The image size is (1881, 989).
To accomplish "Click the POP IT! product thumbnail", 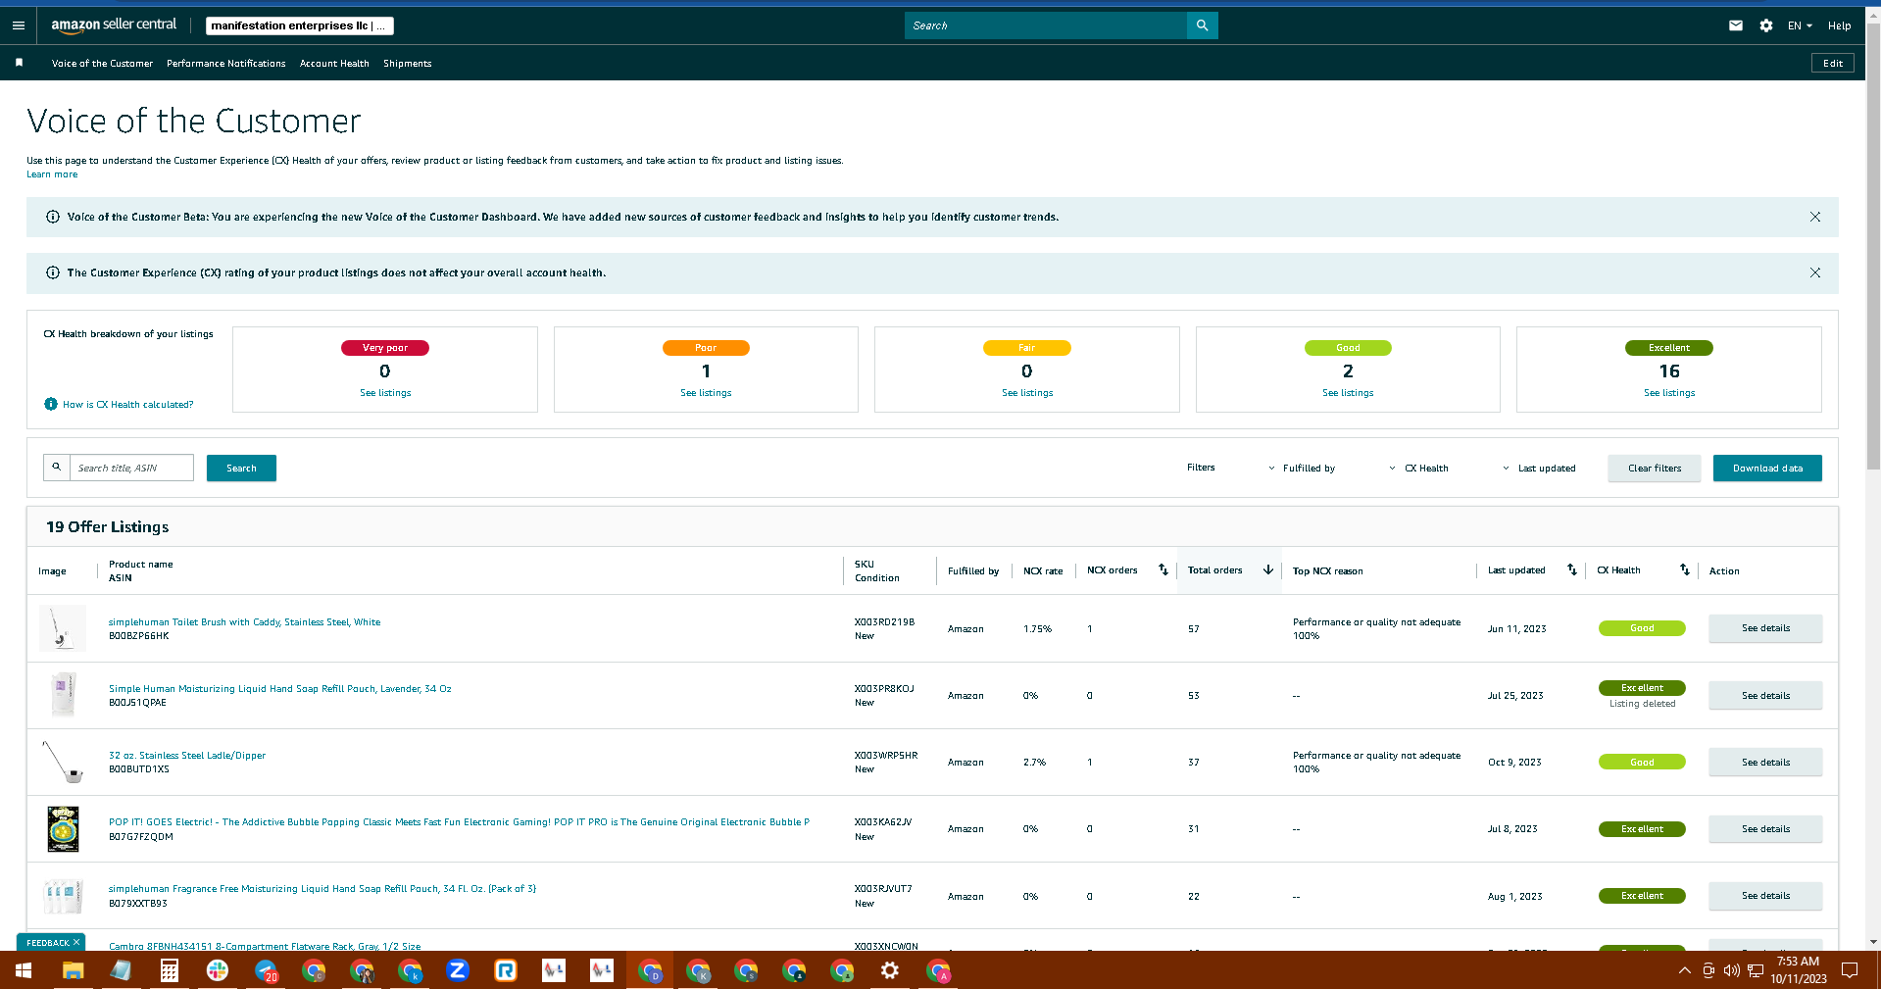I will click(63, 829).
